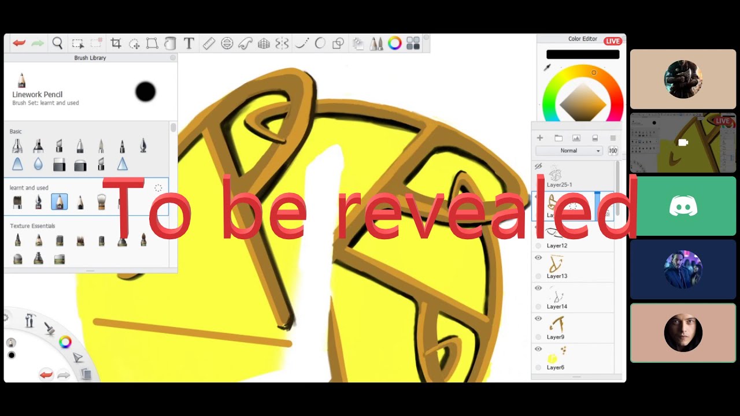Click the layer opacity value 100
Image resolution: width=740 pixels, height=416 pixels.
(x=613, y=151)
